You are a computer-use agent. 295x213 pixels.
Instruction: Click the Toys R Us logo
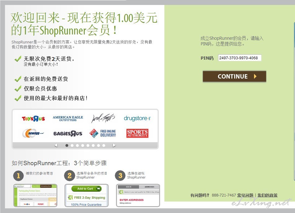pos(34,119)
